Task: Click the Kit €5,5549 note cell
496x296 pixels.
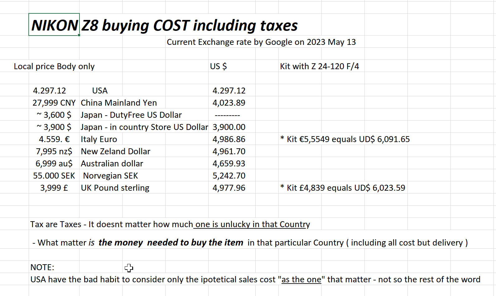Action: (x=345, y=139)
